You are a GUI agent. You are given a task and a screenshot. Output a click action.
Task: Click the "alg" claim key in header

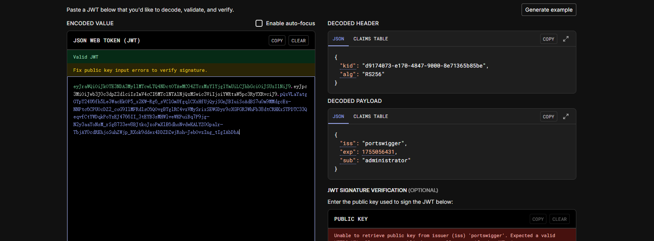[x=348, y=75]
